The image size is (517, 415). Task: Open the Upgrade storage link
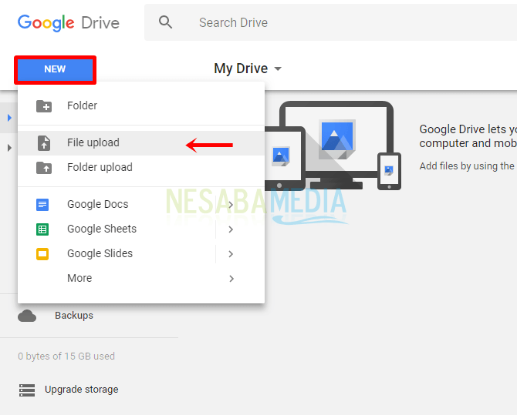click(x=82, y=390)
